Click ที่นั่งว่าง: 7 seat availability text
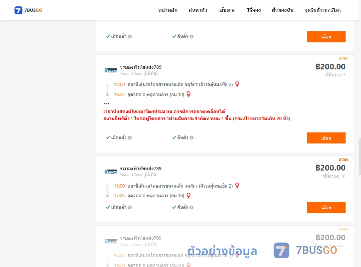This screenshot has width=361, height=267. tap(335, 75)
